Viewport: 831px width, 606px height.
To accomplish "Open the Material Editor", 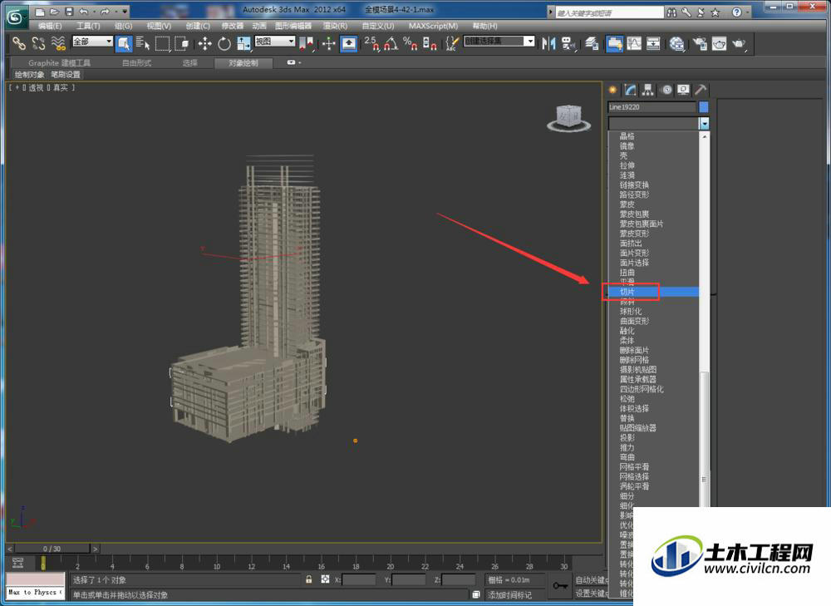I will (x=676, y=43).
